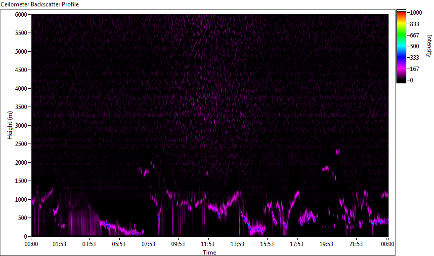
Task: Click the 15:53 time tick label
Action: [x=267, y=244]
